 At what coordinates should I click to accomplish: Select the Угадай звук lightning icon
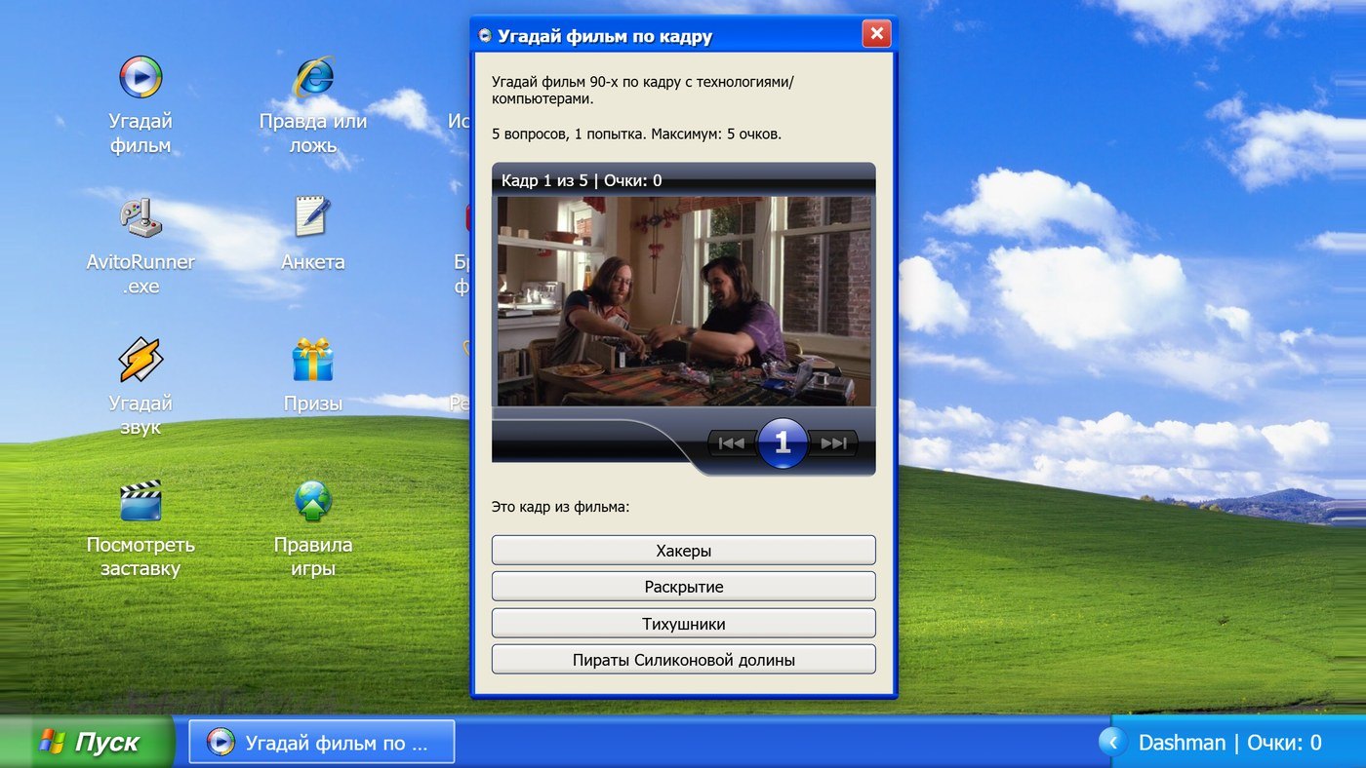[141, 359]
